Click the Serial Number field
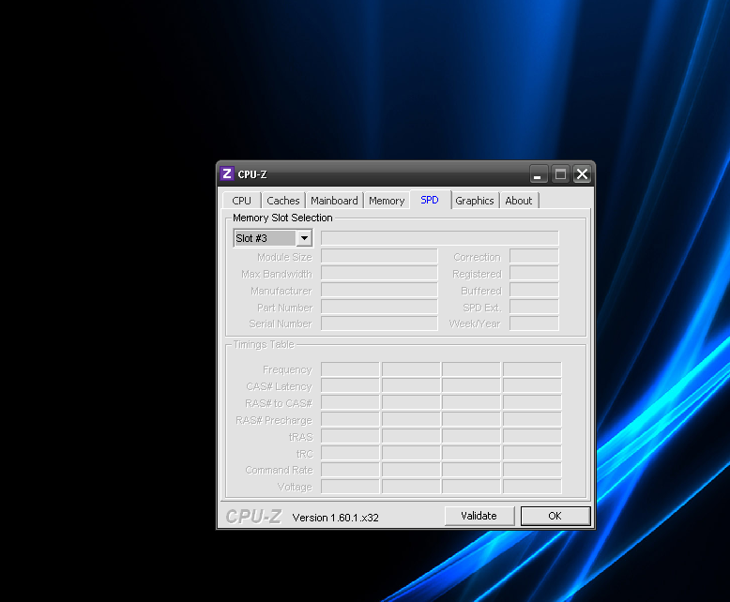Viewport: 730px width, 602px height. click(x=379, y=324)
